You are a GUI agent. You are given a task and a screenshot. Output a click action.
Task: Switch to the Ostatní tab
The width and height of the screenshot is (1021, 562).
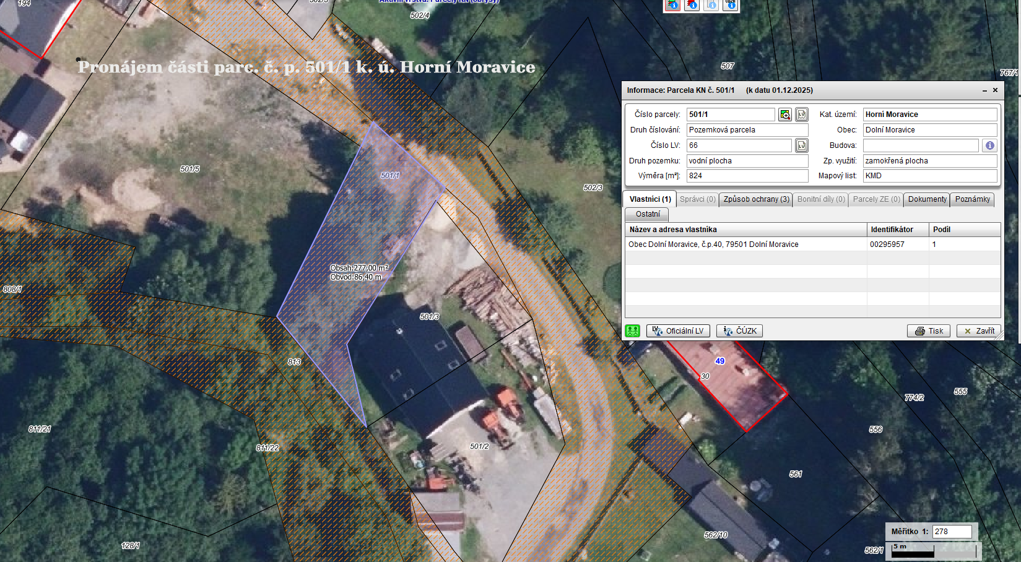pyautogui.click(x=648, y=214)
